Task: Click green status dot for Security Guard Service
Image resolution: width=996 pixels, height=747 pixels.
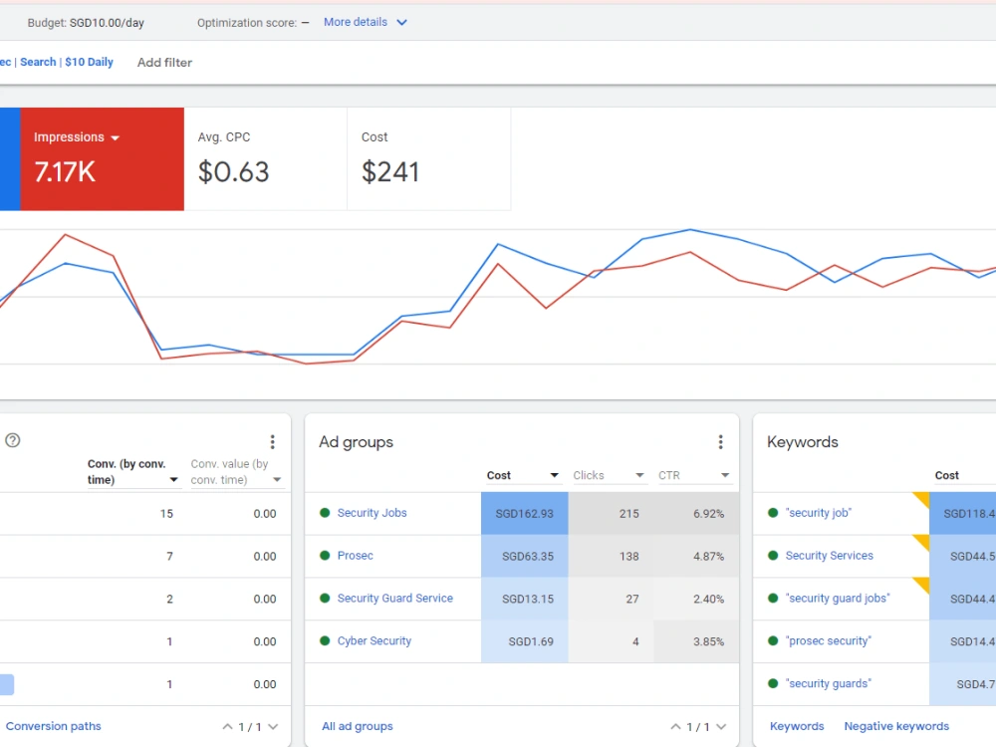Action: point(325,598)
